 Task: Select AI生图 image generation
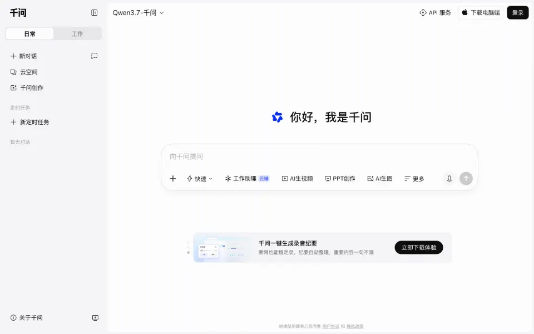coord(380,179)
